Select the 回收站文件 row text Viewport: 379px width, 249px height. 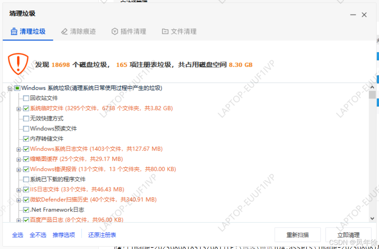[44, 98]
